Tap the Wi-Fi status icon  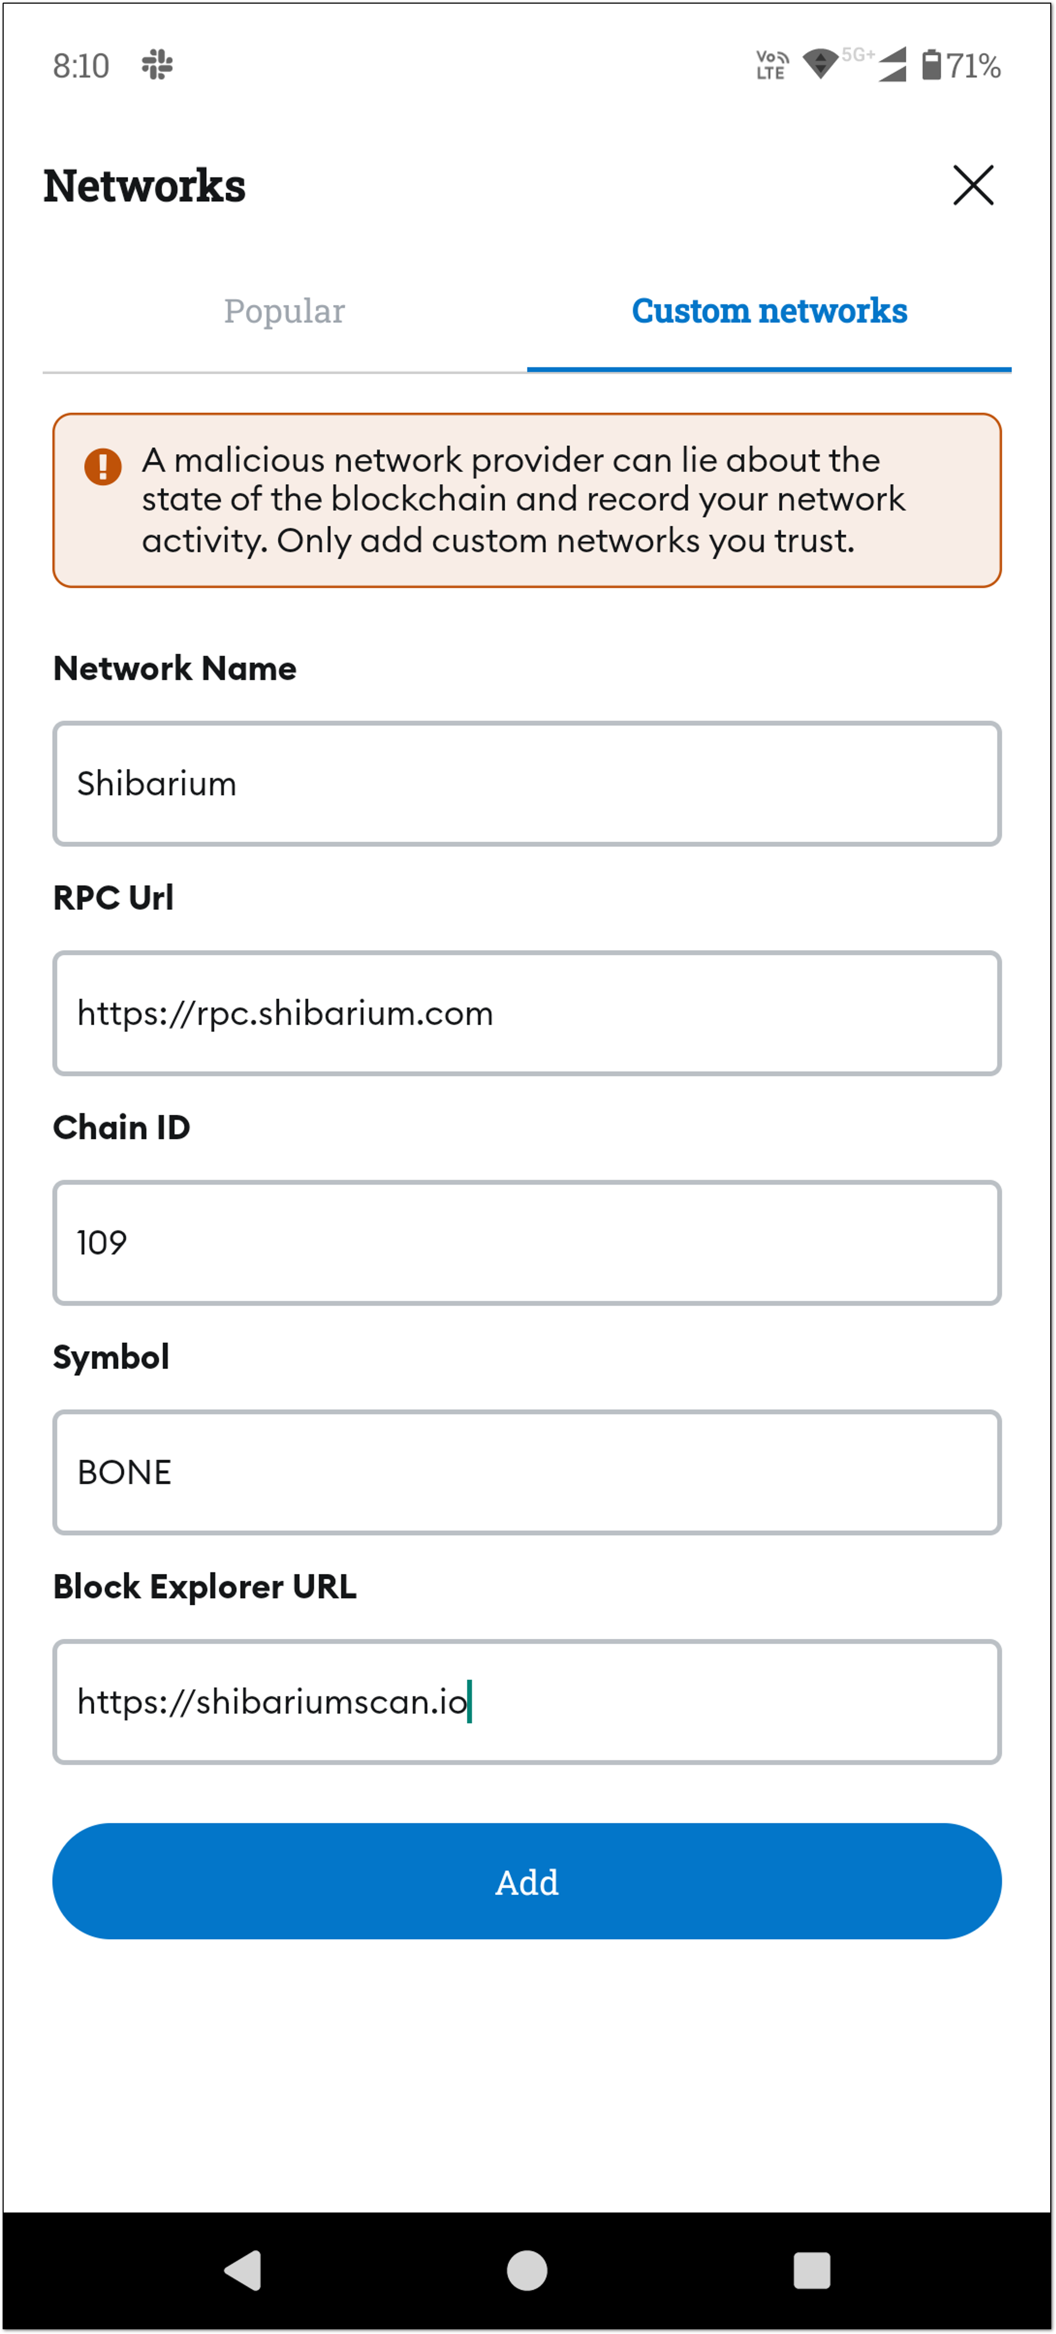pyautogui.click(x=821, y=64)
